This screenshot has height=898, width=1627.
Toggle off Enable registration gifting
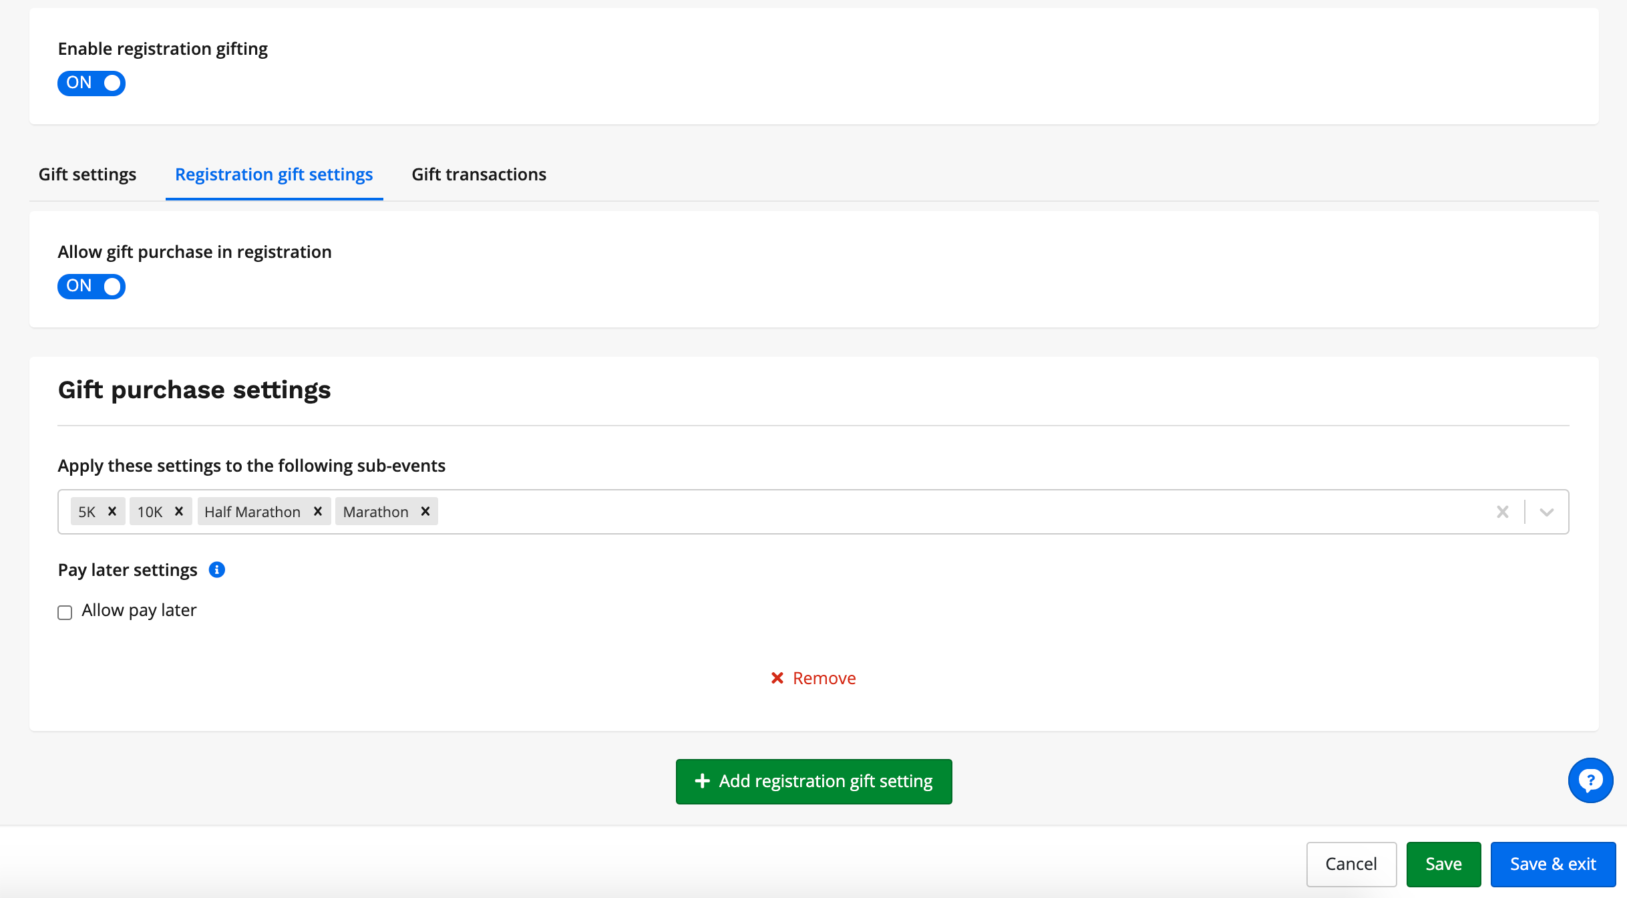(92, 83)
